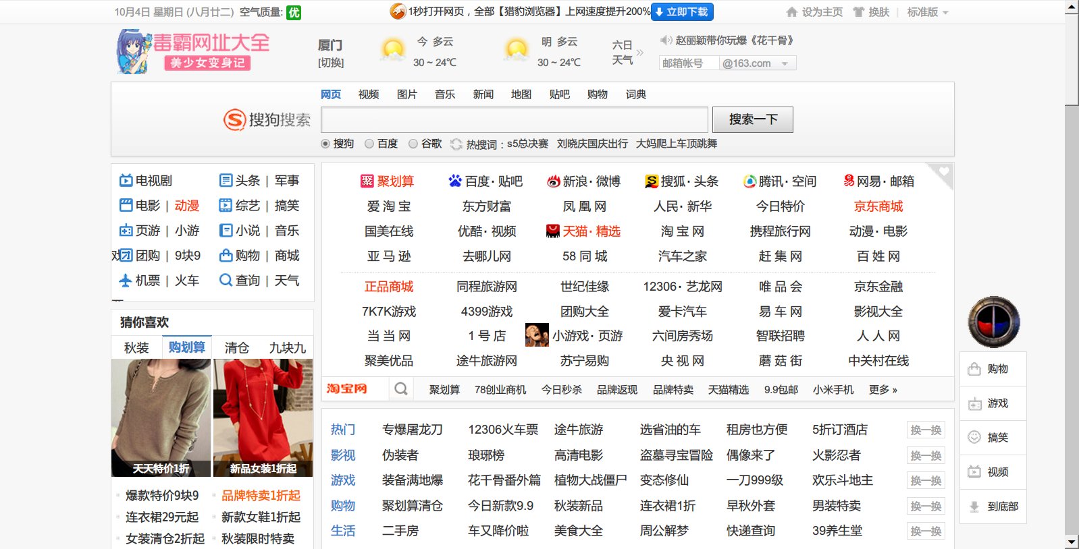The height and width of the screenshot is (549, 1079).
Task: Click the Sogou search logo icon
Action: [234, 120]
